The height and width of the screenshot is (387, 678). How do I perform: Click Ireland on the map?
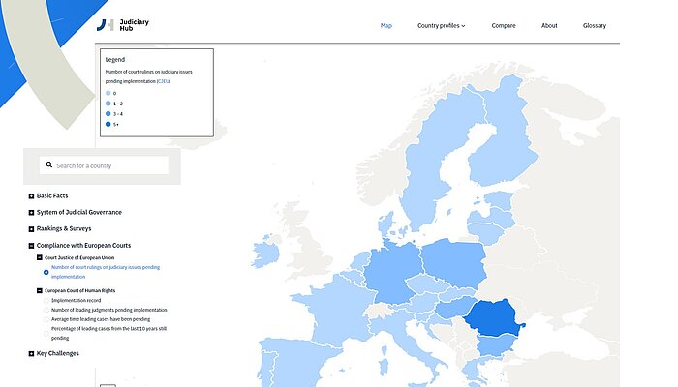(x=266, y=253)
